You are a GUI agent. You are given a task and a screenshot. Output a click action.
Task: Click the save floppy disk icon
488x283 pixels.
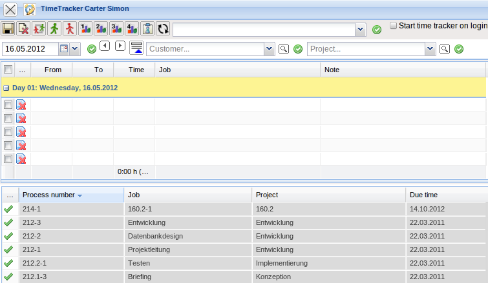(x=8, y=29)
